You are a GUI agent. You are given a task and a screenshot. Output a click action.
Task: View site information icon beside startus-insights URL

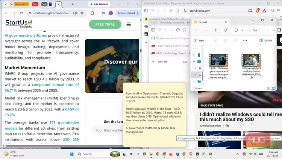30,13
